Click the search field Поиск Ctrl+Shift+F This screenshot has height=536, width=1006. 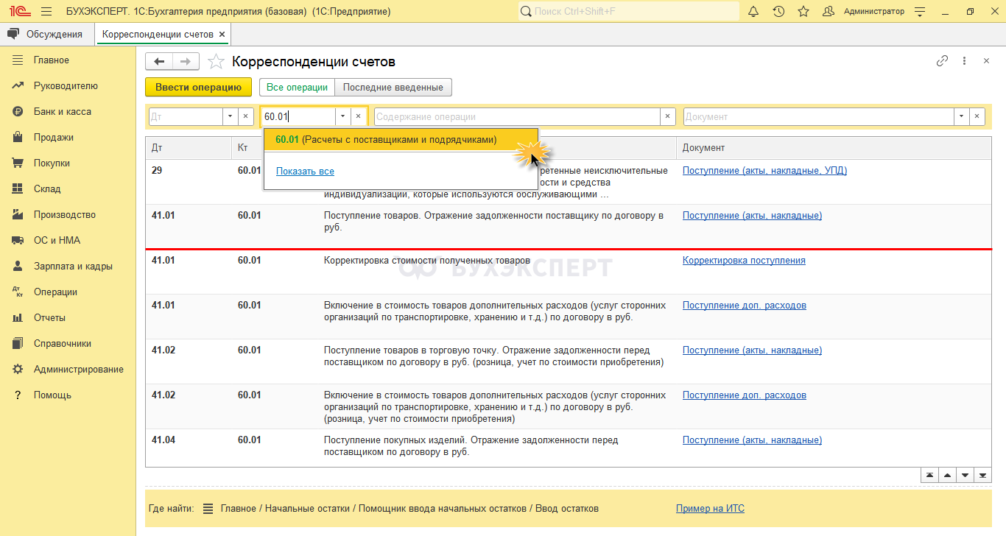(x=629, y=12)
